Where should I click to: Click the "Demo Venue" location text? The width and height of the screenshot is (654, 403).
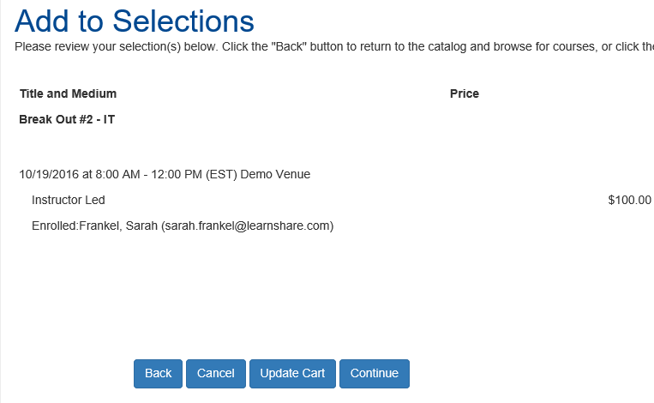point(275,174)
